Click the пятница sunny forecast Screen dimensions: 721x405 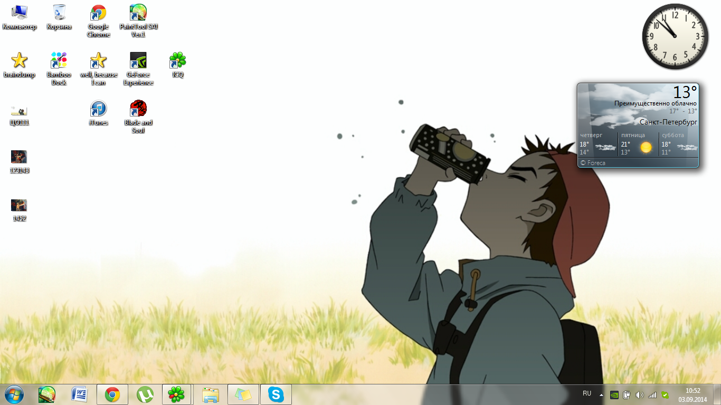[x=638, y=143]
